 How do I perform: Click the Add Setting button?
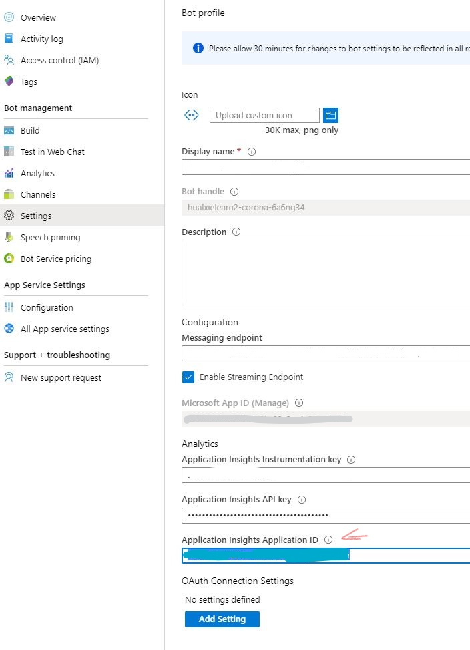tap(222, 619)
